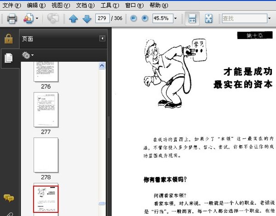The image size is (276, 216).
Task: Click the page label 277
Action: [x=46, y=132]
